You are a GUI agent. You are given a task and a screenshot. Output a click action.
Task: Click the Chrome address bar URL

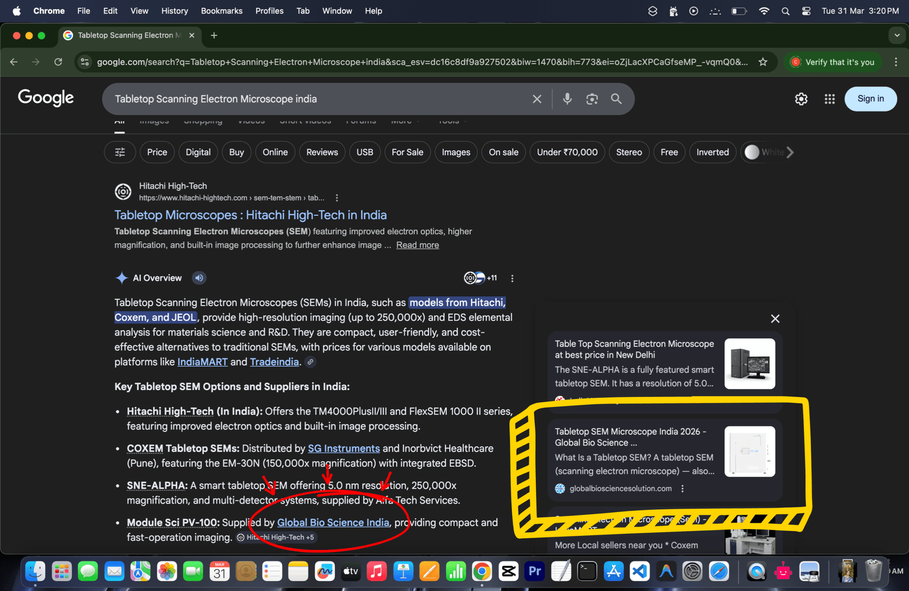(422, 62)
